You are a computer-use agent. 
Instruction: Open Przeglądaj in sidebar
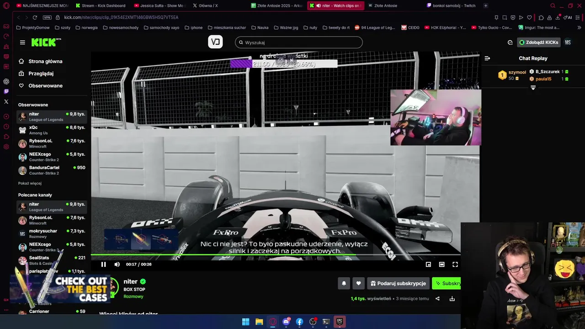pos(41,74)
